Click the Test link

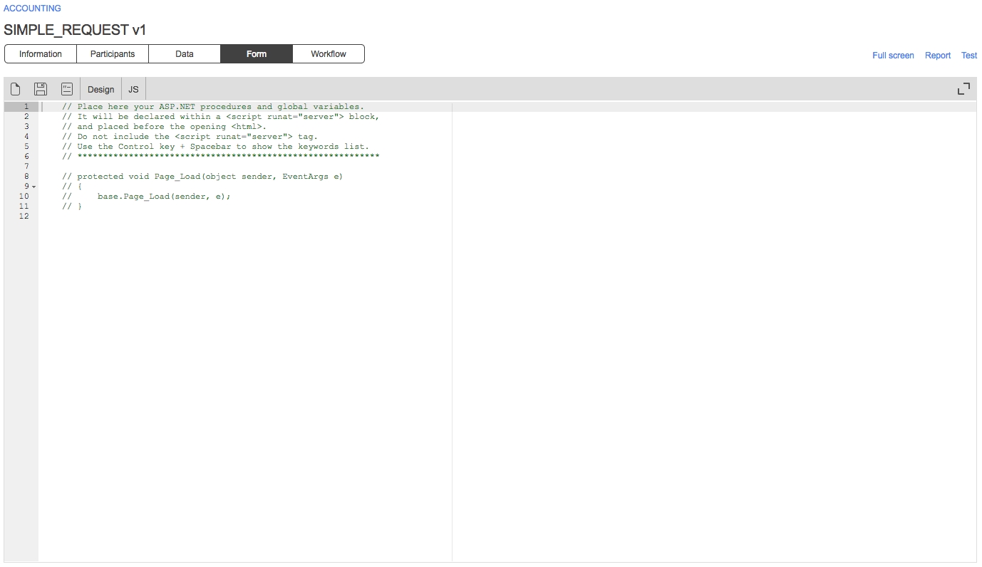pos(969,56)
